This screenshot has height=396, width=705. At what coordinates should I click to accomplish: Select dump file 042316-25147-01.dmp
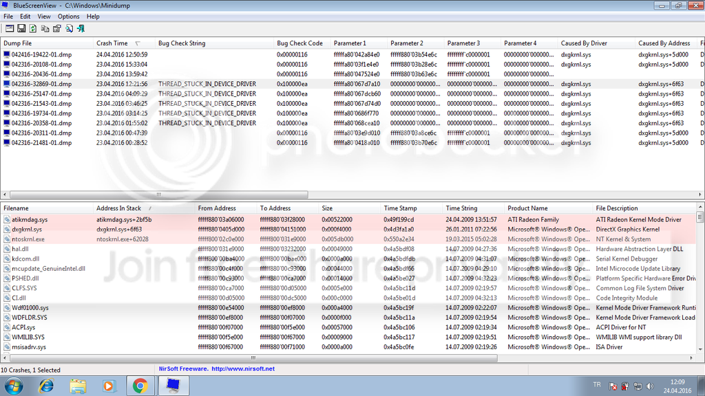[41, 93]
